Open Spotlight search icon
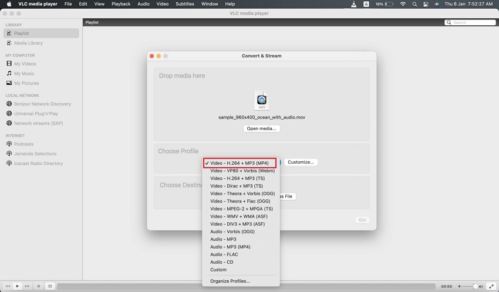 (x=414, y=4)
